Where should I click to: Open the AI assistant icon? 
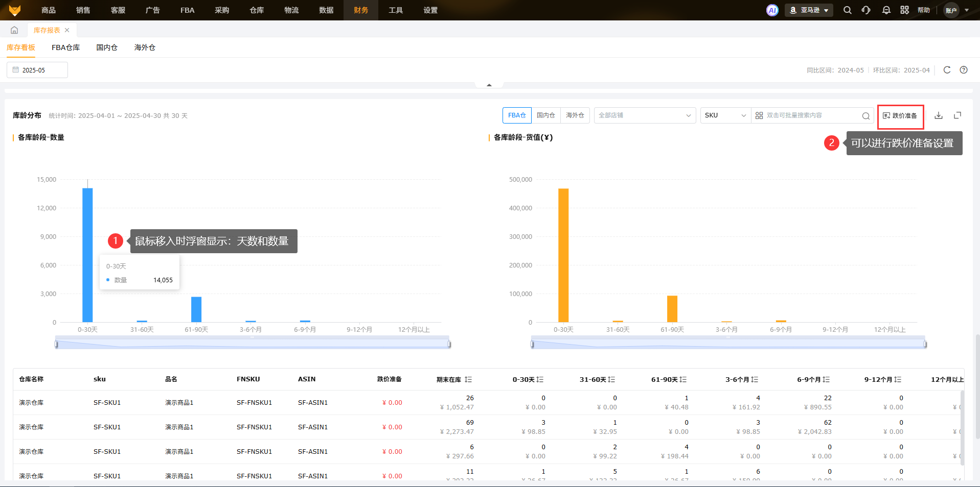pyautogui.click(x=772, y=10)
